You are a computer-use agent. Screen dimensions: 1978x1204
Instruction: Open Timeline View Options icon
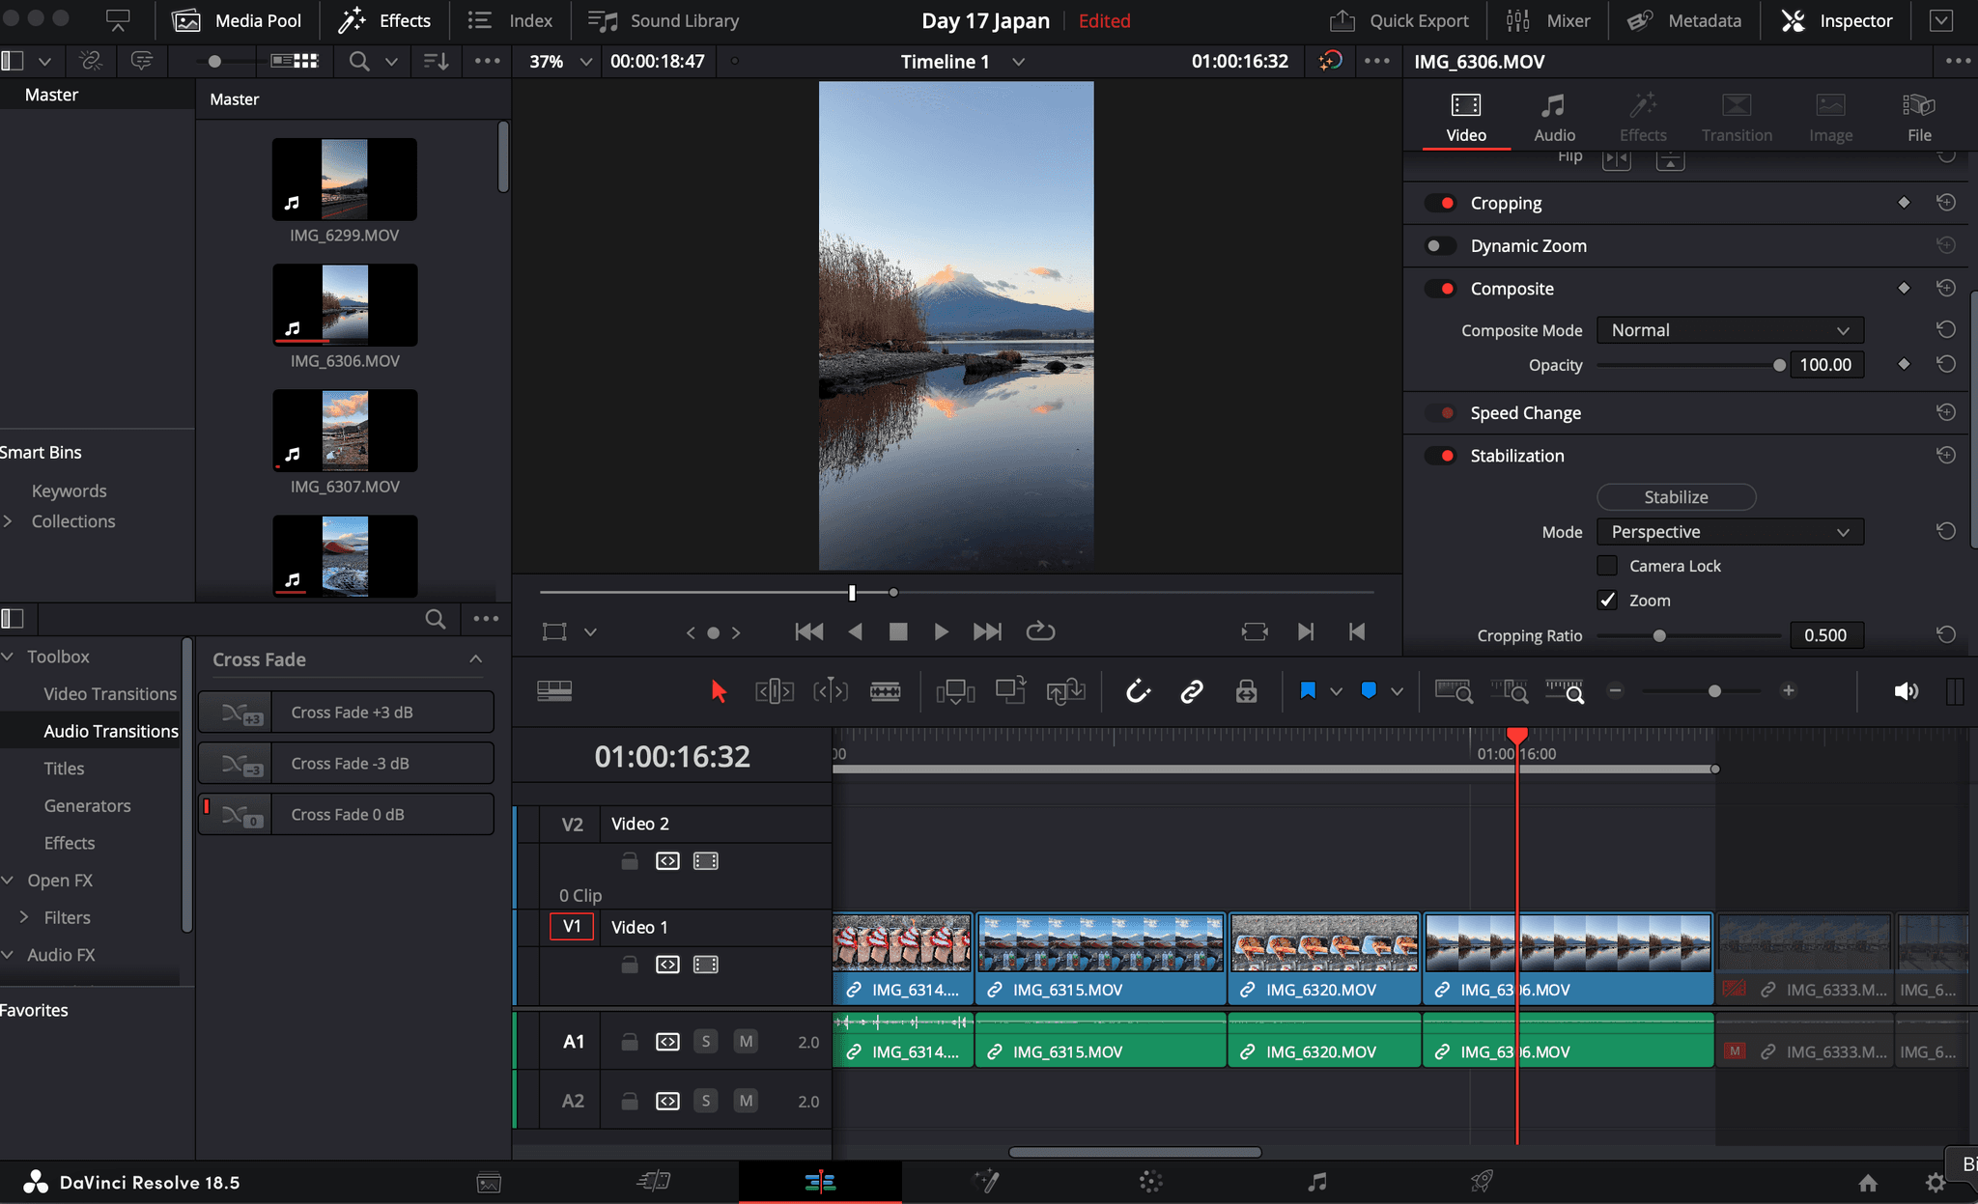[x=554, y=691]
